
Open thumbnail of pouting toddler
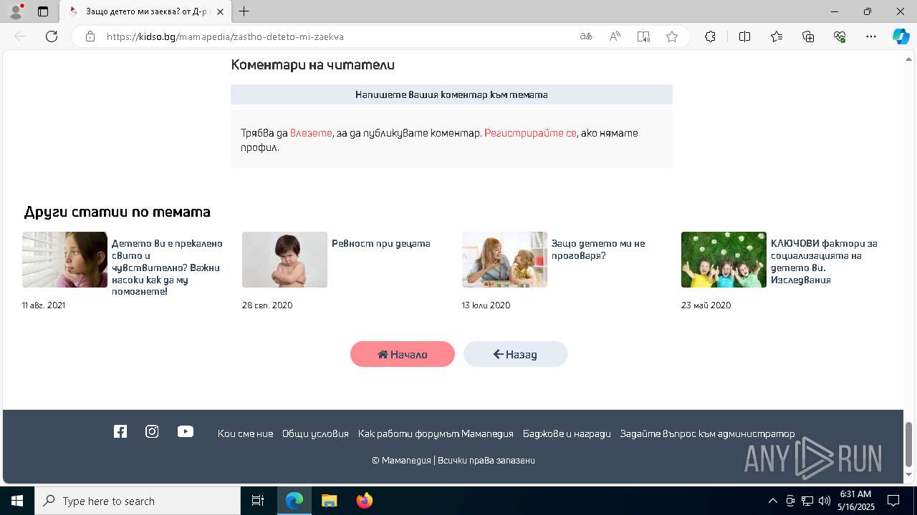pos(284,260)
